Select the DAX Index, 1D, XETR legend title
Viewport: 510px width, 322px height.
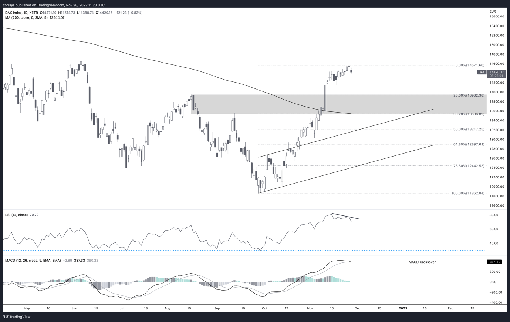click(21, 13)
